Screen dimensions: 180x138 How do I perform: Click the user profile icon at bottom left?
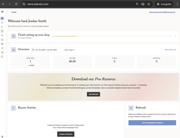tap(2, 136)
